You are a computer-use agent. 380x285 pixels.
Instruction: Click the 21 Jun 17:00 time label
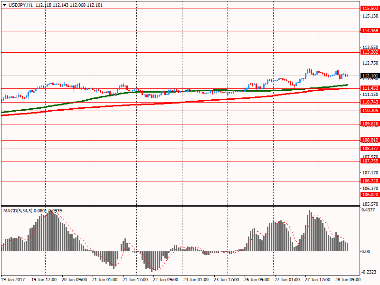pyautogui.click(x=135, y=280)
